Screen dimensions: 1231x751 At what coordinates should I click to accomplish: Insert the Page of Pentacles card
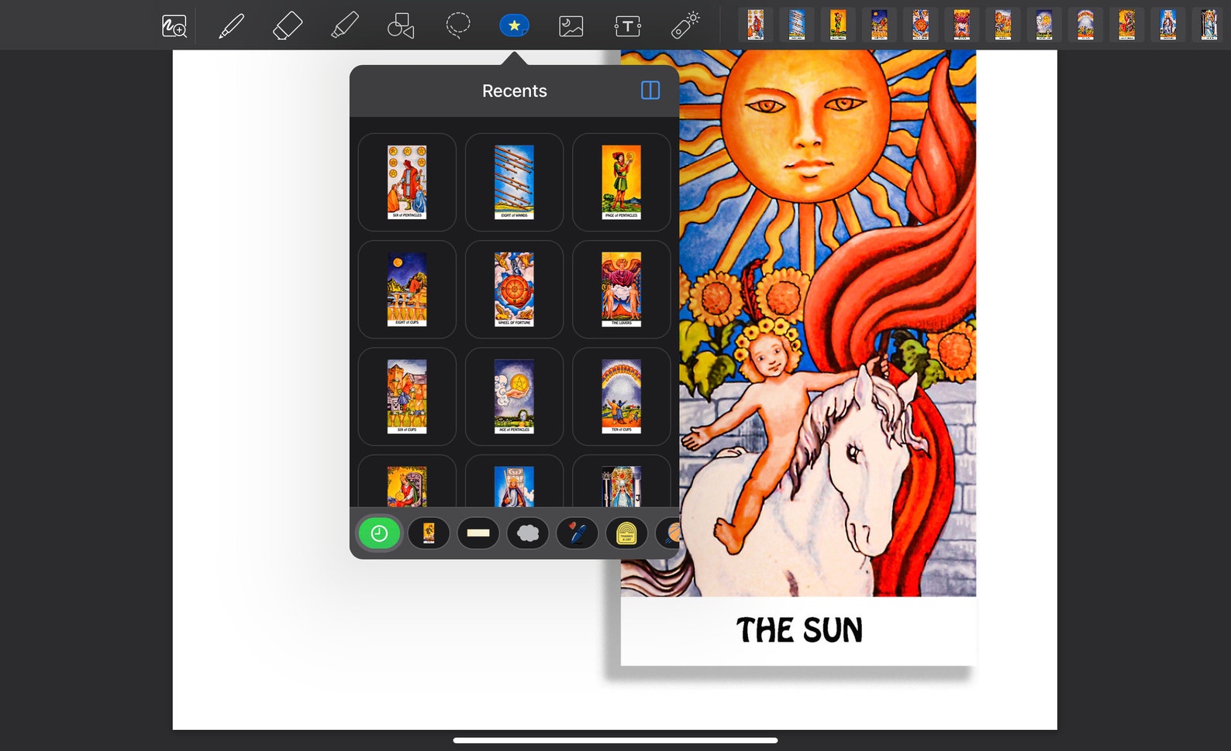[621, 182]
